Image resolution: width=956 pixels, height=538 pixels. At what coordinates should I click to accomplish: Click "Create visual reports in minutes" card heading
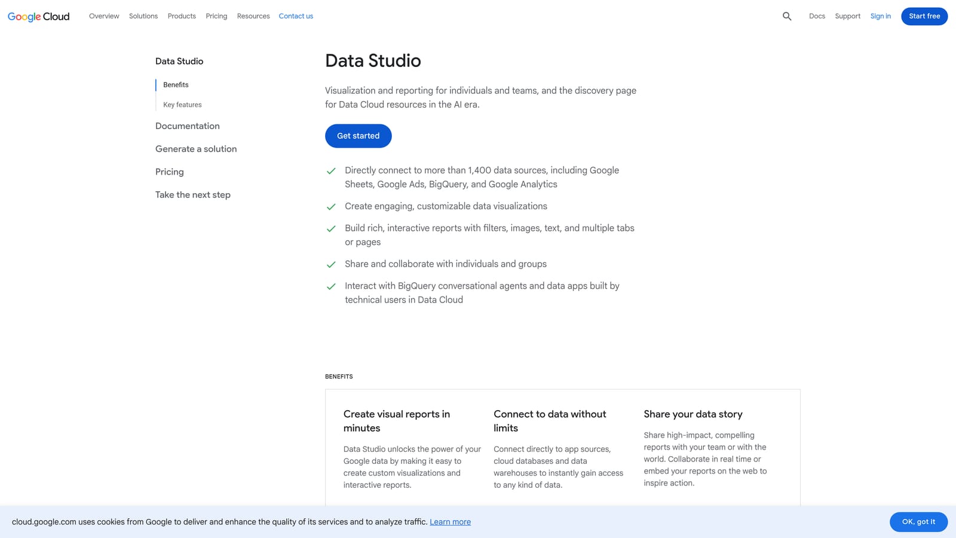[397, 421]
